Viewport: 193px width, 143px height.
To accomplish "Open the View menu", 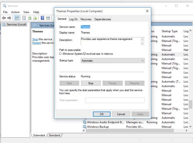I will point(26,12).
